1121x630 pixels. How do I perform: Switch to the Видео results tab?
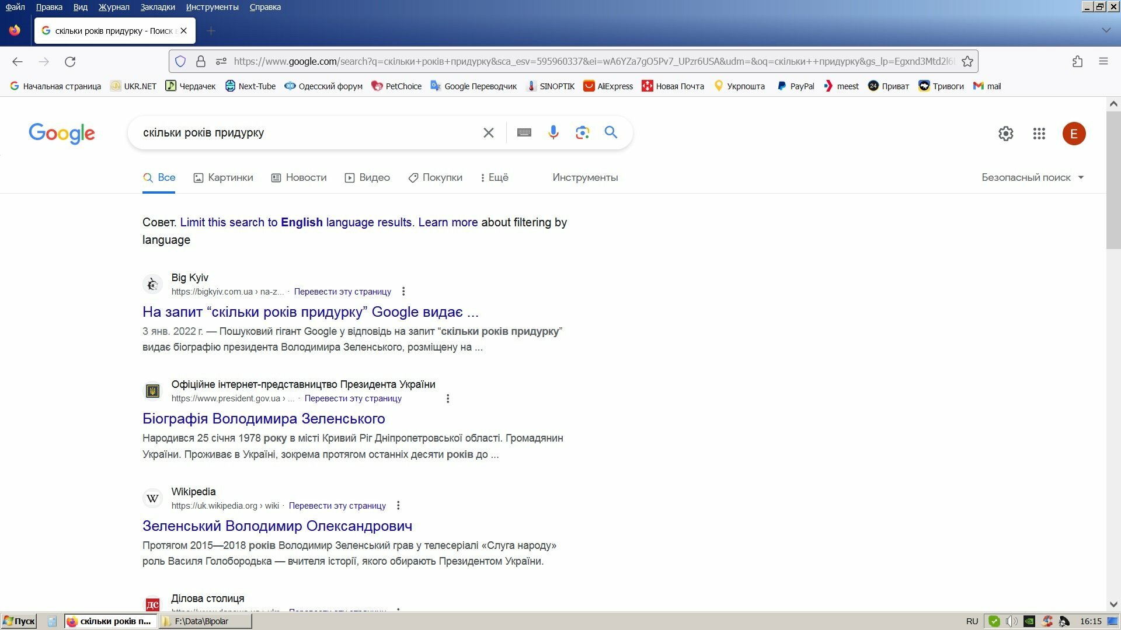[x=367, y=177]
